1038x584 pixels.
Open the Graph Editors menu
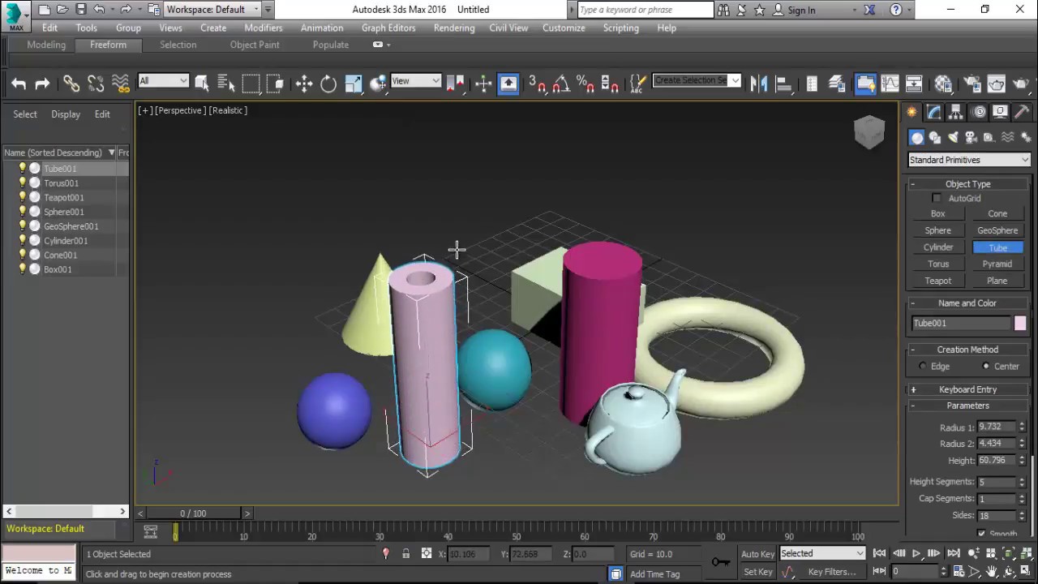coord(388,28)
